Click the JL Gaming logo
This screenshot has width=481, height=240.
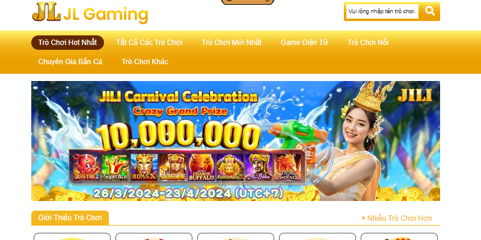click(90, 13)
